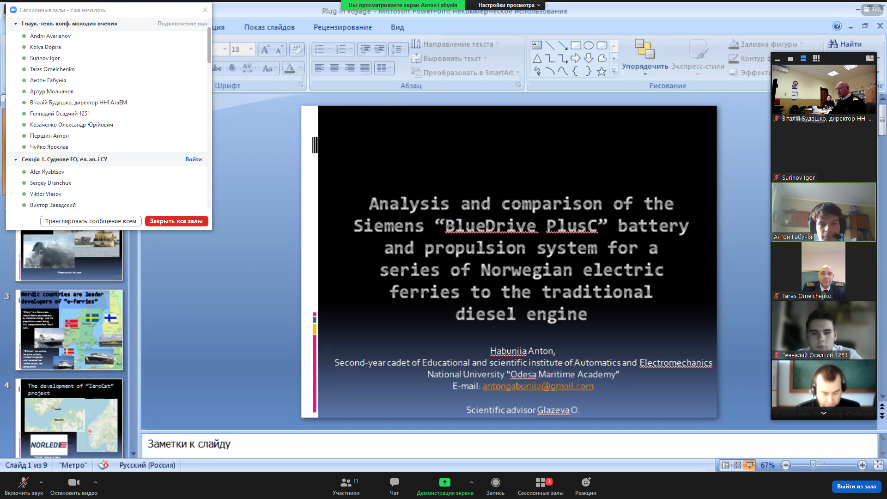Open Показ слайдов ribbon tab
887x499 pixels.
[x=269, y=27]
